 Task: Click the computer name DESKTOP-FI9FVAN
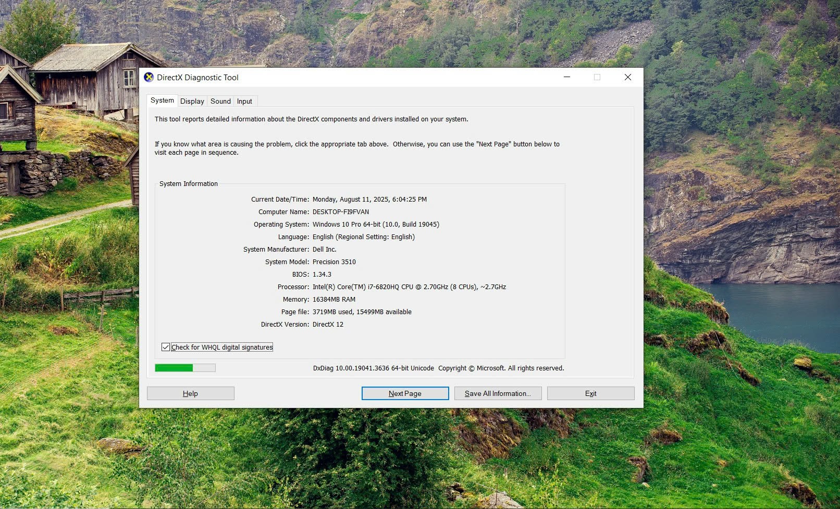[340, 212]
